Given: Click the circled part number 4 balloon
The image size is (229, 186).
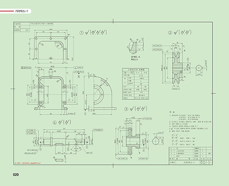Looking at the screenshot, I should [x=55, y=122].
